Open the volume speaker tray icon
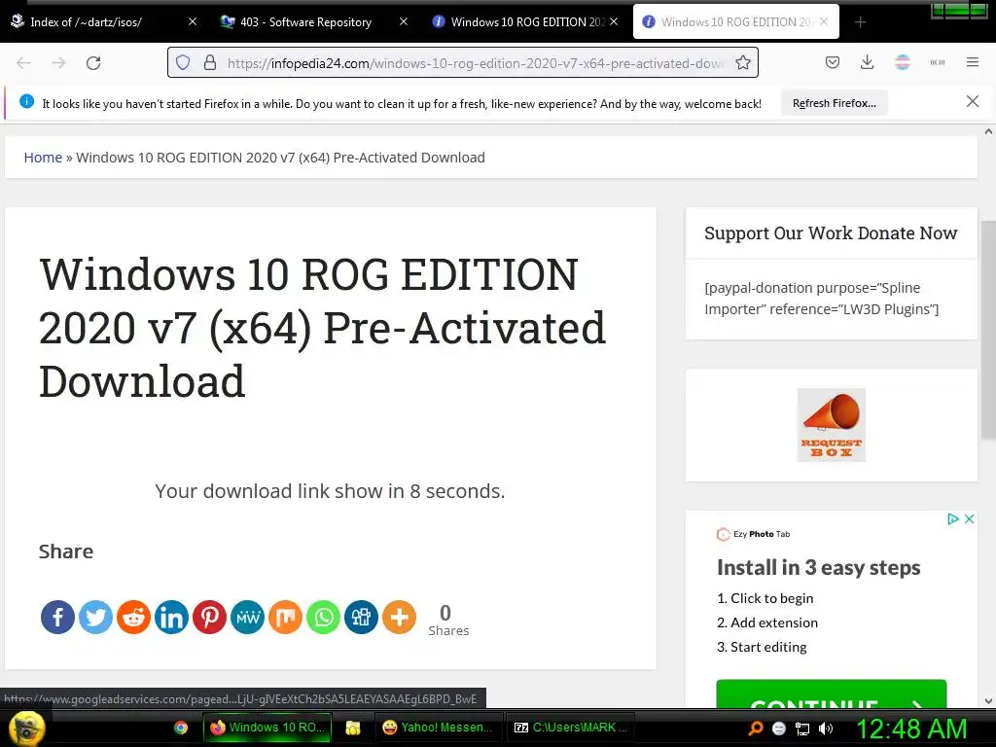 (827, 729)
